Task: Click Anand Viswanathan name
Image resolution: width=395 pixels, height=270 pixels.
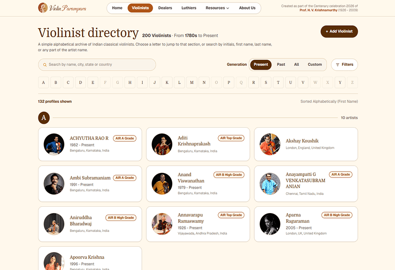Action: click(x=191, y=178)
